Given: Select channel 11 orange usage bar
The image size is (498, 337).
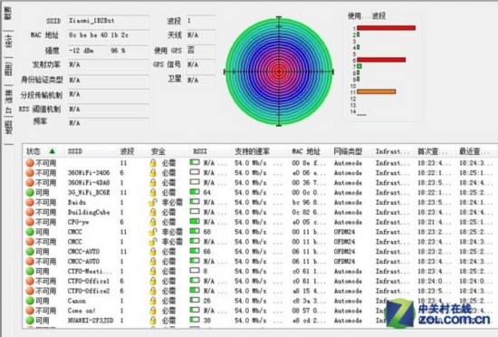Looking at the screenshot, I should click(x=377, y=91).
